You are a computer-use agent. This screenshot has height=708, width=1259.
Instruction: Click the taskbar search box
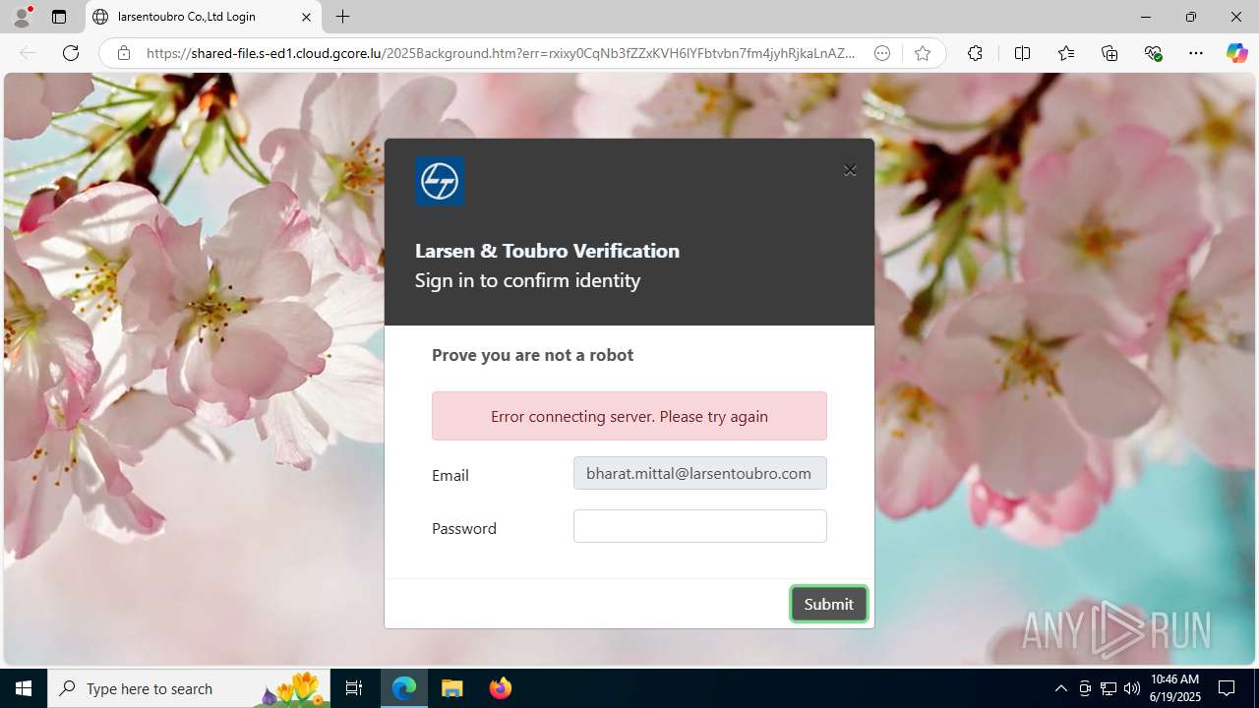pyautogui.click(x=190, y=688)
